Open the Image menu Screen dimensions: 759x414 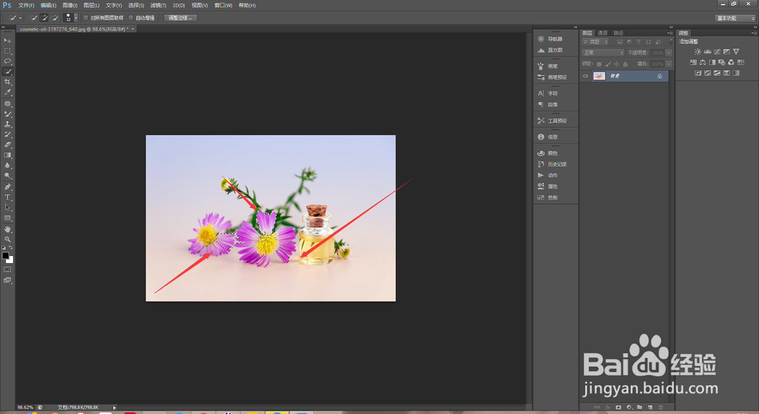click(x=70, y=6)
